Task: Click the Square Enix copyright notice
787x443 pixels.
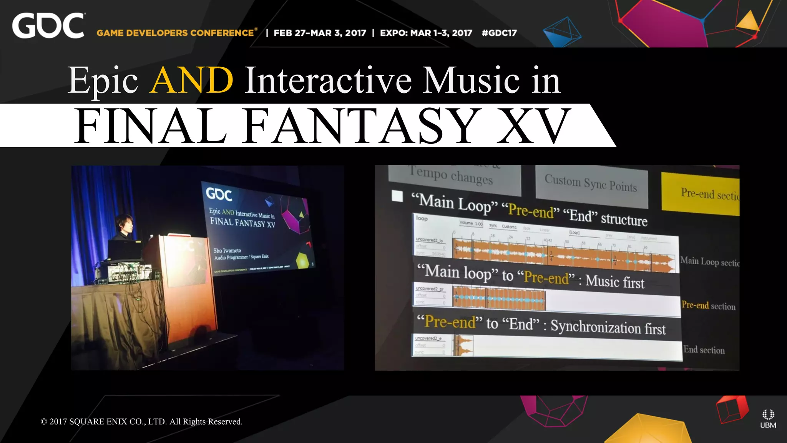Action: (x=141, y=421)
